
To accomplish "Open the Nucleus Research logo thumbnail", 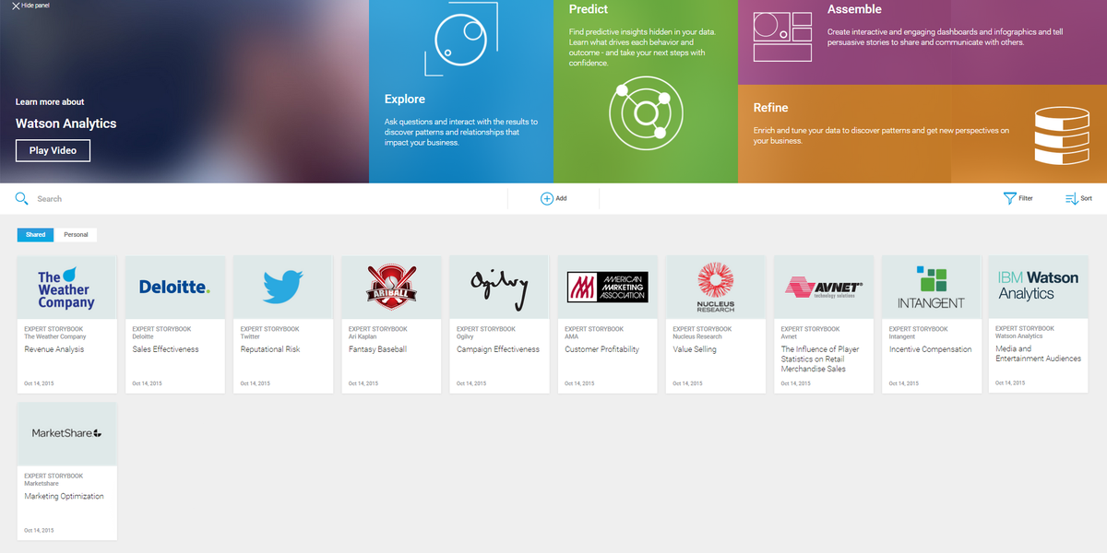I will (715, 288).
